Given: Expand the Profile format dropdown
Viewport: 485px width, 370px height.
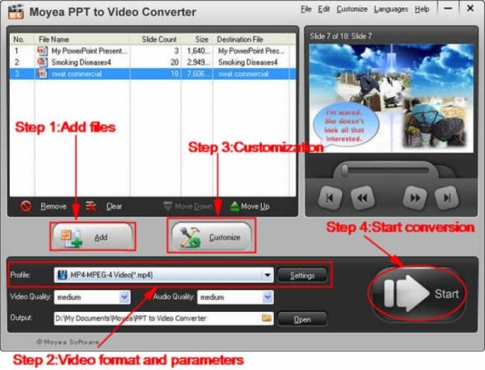Looking at the screenshot, I should [x=267, y=275].
